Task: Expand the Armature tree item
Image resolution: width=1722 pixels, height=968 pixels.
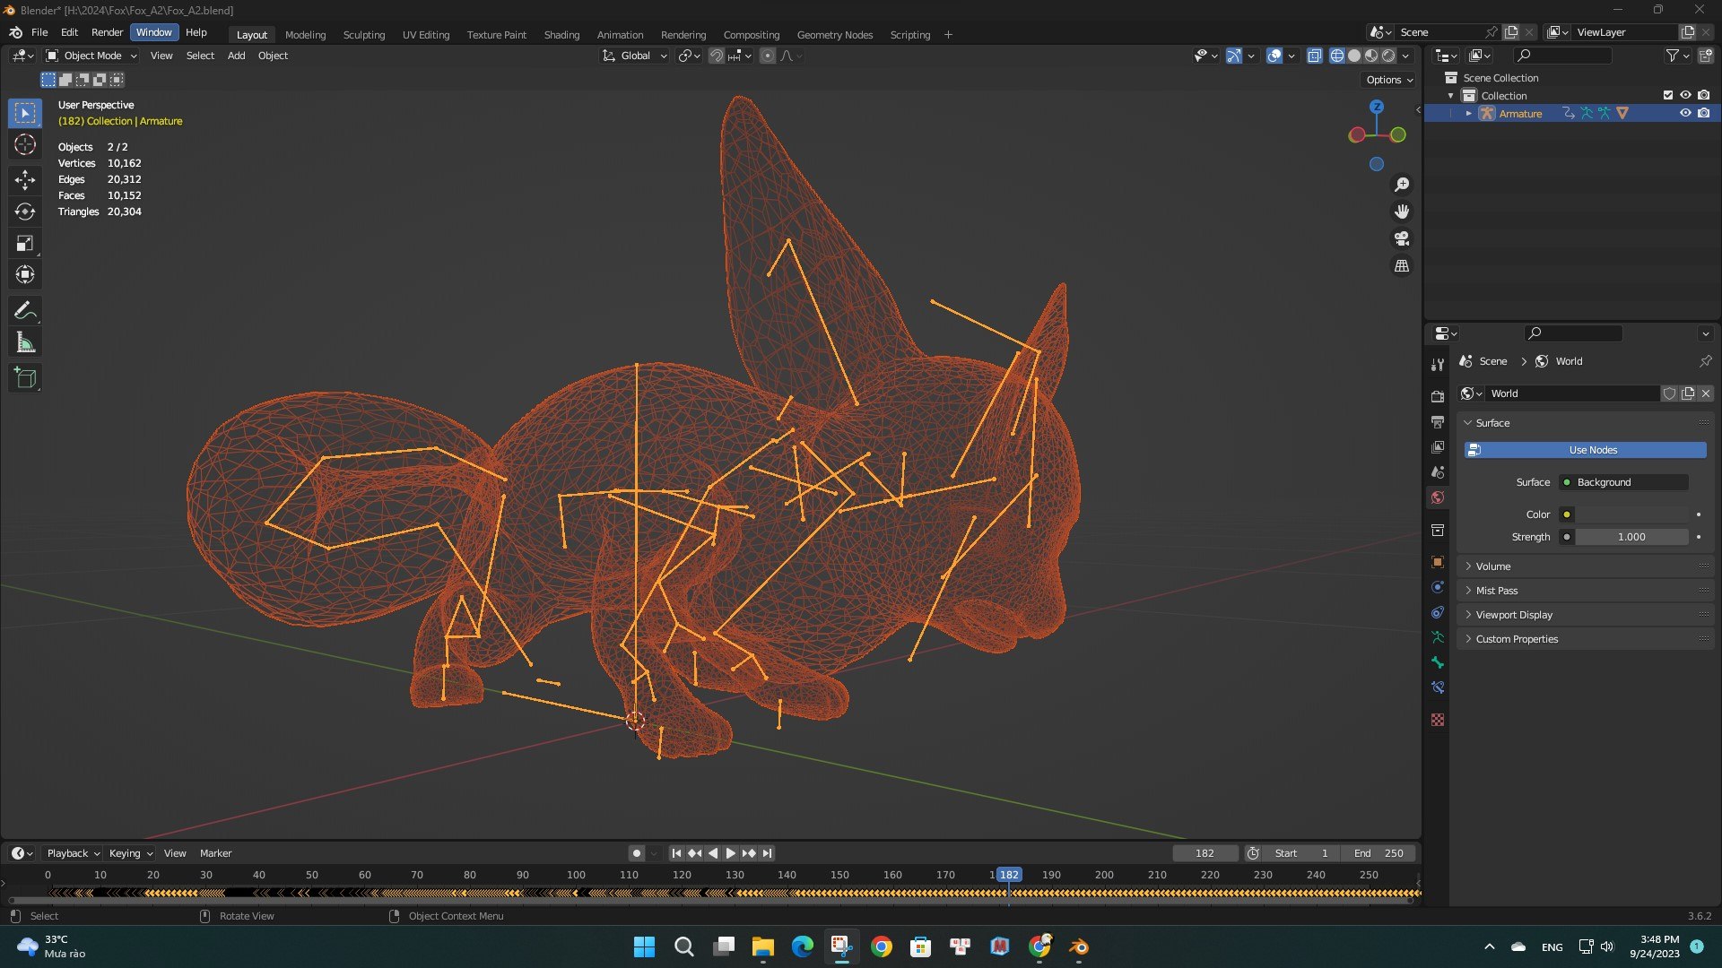Action: [x=1468, y=113]
